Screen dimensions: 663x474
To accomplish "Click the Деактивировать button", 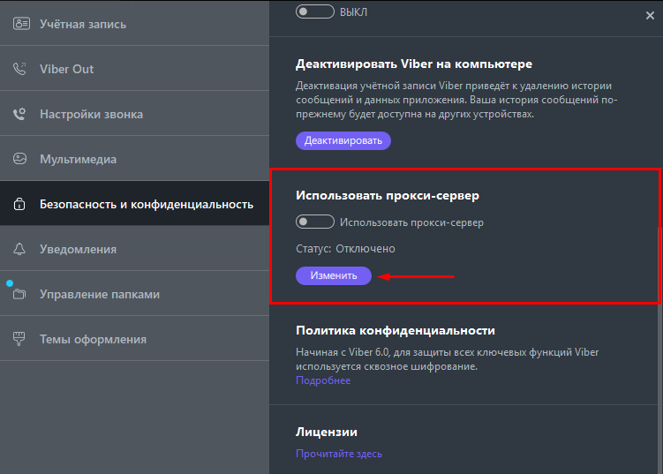I will coord(343,140).
